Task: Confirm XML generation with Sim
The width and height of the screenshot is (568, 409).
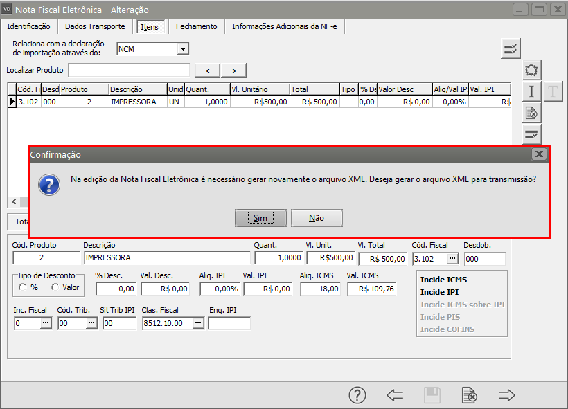Action: click(260, 218)
